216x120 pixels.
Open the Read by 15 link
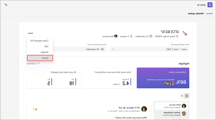[x=113, y=111]
